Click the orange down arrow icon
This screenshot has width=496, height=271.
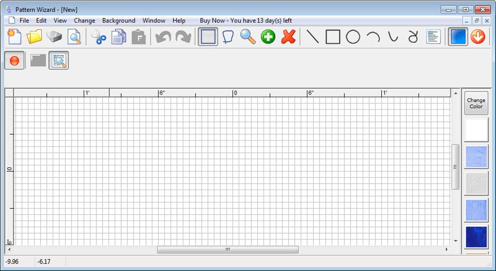478,36
